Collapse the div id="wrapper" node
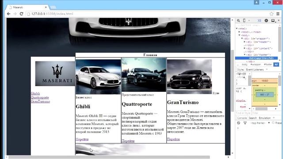Screen dimensions: 283x159 (x=242, y=38)
